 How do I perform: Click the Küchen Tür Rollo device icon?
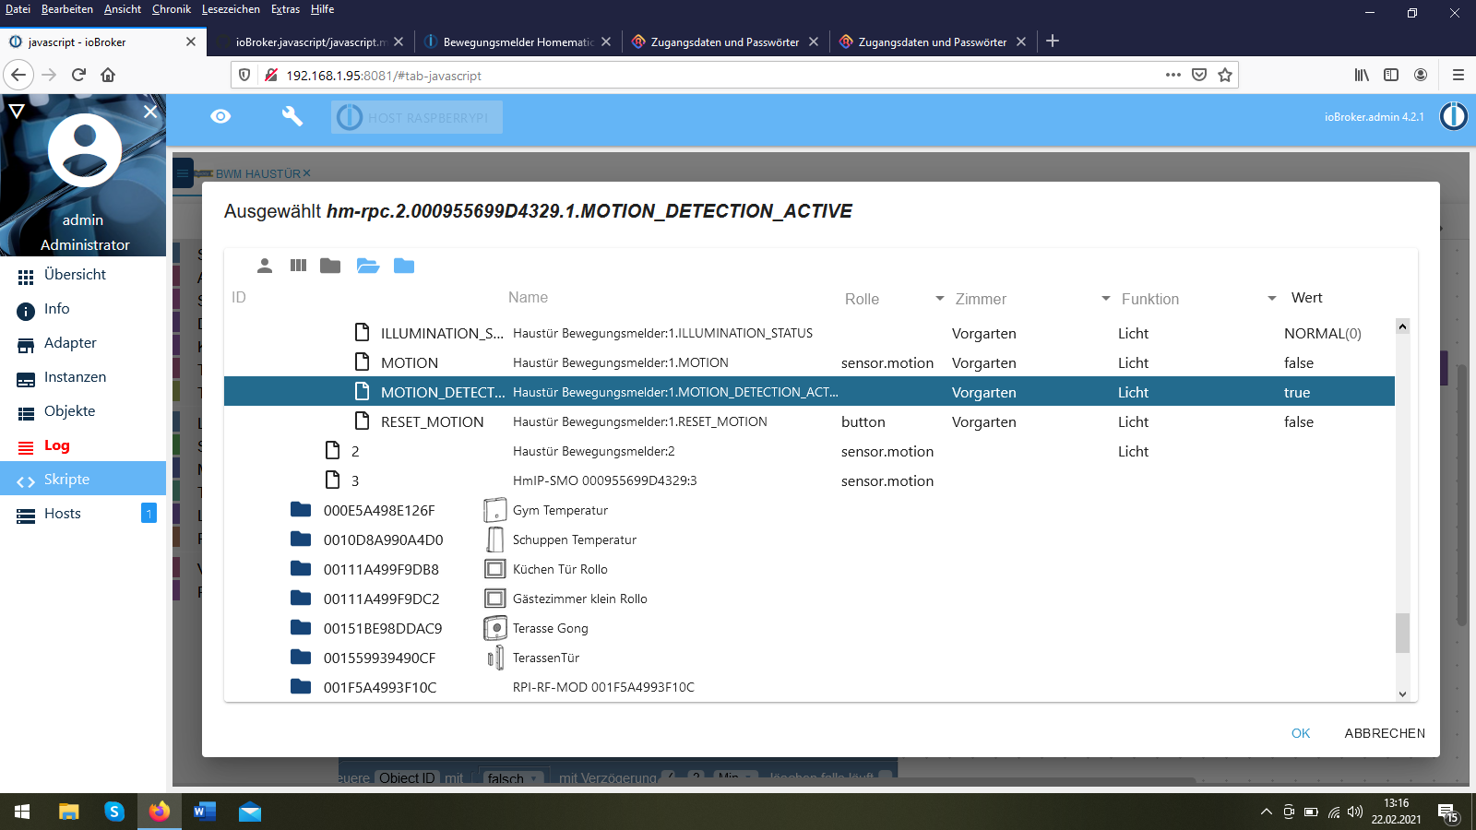tap(495, 569)
